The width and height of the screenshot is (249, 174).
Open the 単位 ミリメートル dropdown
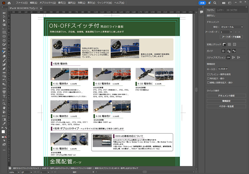(x=232, y=27)
